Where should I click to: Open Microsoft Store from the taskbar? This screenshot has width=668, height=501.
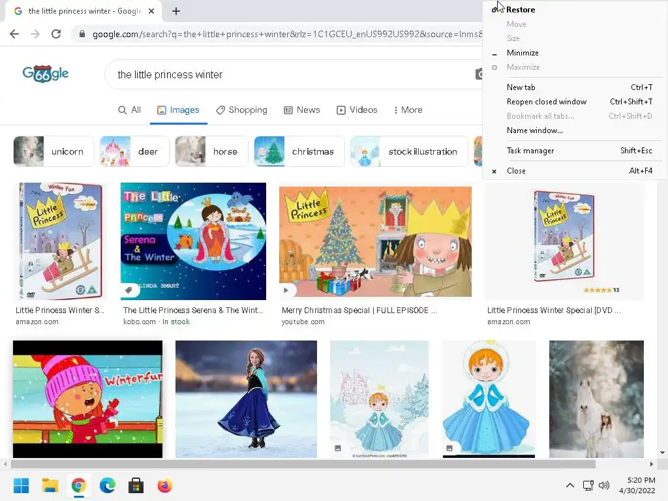tap(136, 485)
